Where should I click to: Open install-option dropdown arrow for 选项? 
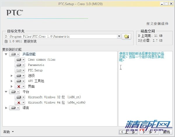tap(23, 76)
